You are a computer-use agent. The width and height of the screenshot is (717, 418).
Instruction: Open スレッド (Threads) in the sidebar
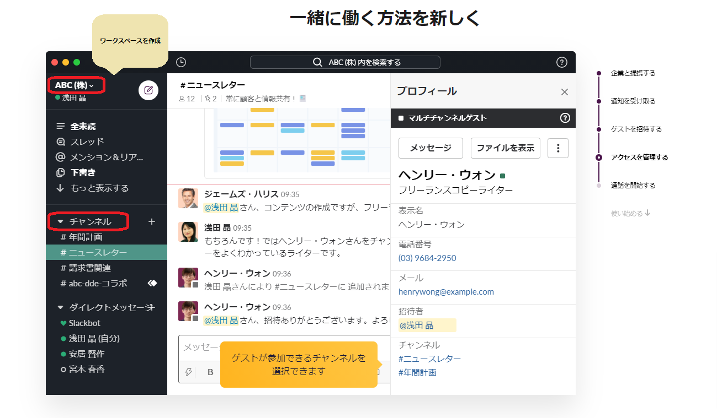(x=87, y=142)
